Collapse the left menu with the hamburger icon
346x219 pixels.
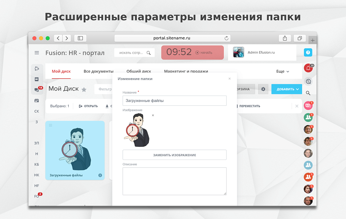point(37,52)
